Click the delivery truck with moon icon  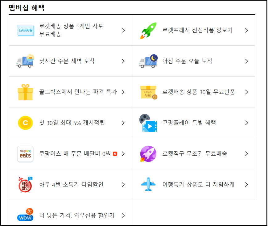click(x=148, y=61)
